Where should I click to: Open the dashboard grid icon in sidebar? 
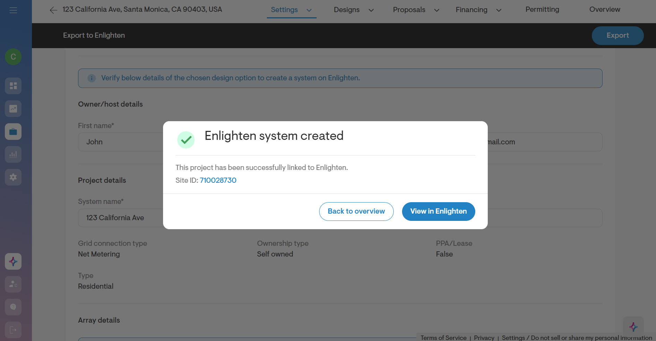pos(13,86)
